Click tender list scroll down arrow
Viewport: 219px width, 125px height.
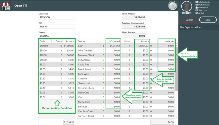(176, 117)
